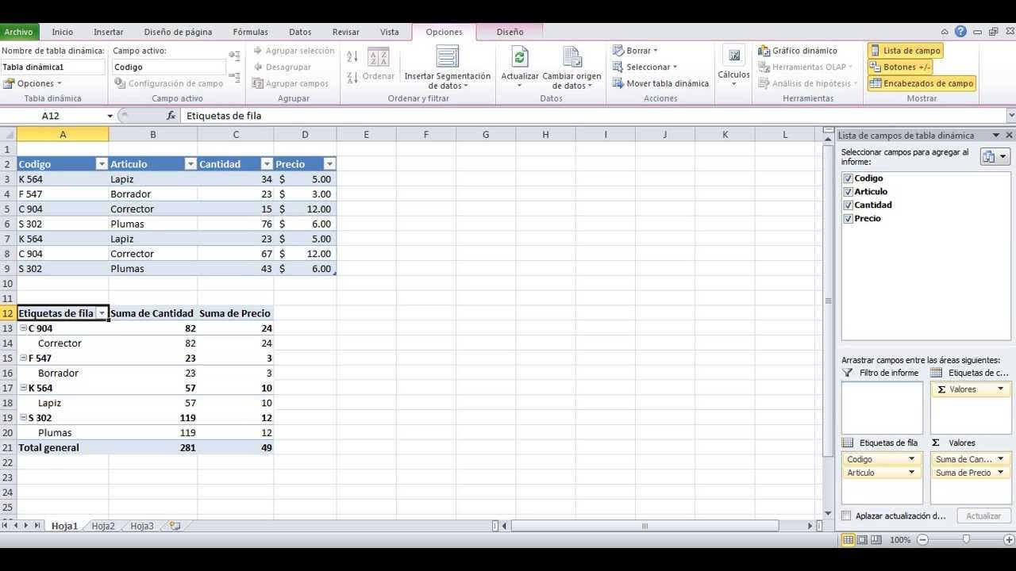Open pivot table Opciones dropdown
Screen dimensions: 1016x571
point(32,83)
